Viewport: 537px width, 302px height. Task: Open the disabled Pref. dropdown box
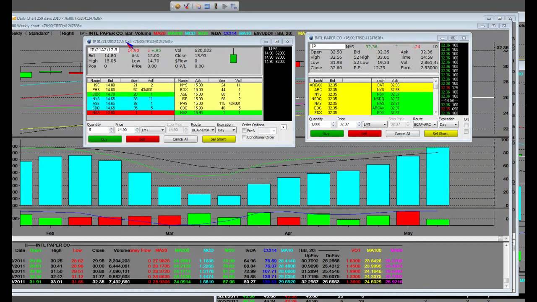click(x=267, y=131)
